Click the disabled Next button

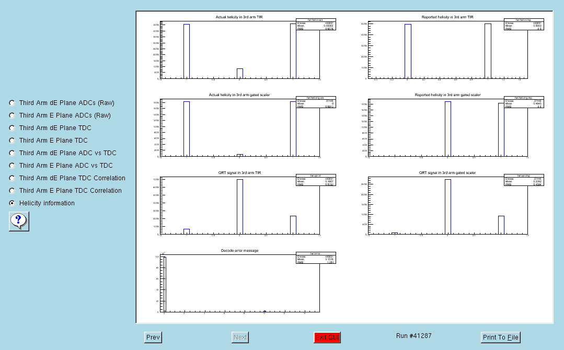[240, 337]
